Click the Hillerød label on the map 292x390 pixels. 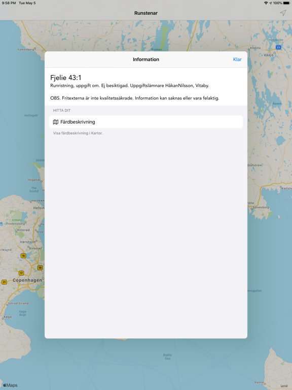pos(23,230)
